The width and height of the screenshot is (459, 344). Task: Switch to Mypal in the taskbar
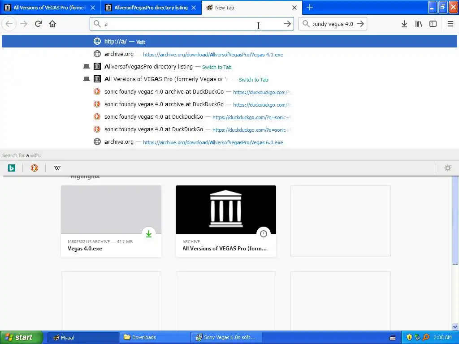tap(83, 337)
